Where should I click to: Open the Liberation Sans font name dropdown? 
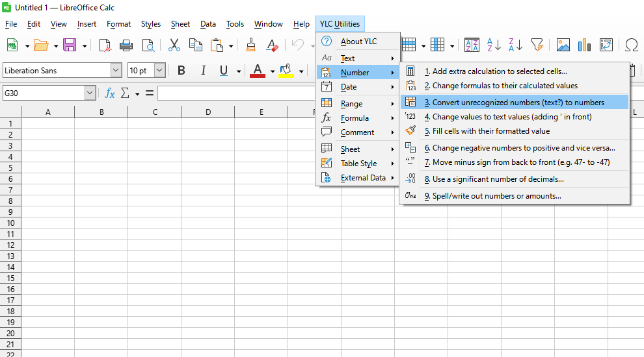tap(116, 71)
